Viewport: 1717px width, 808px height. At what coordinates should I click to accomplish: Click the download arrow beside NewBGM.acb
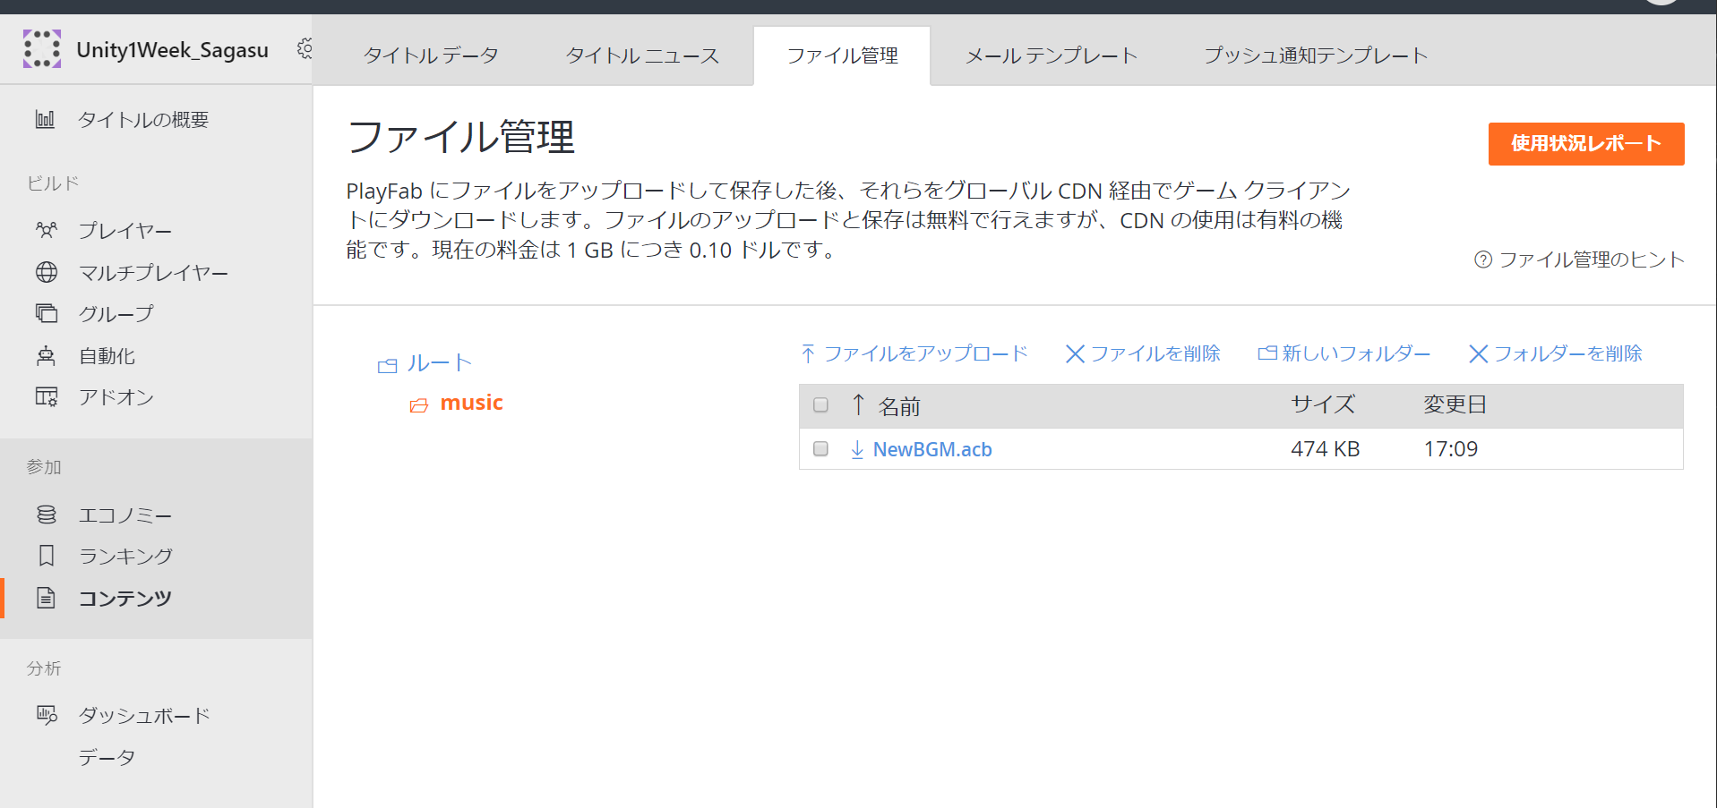(857, 449)
